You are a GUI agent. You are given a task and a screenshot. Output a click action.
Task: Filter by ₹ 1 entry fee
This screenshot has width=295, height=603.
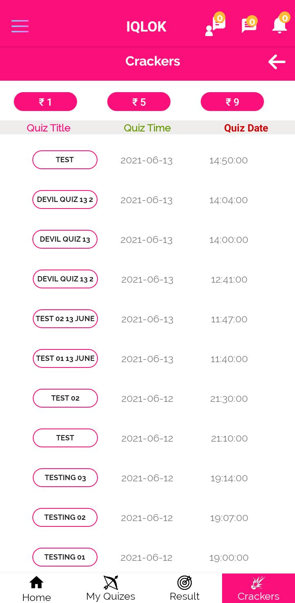coord(45,102)
